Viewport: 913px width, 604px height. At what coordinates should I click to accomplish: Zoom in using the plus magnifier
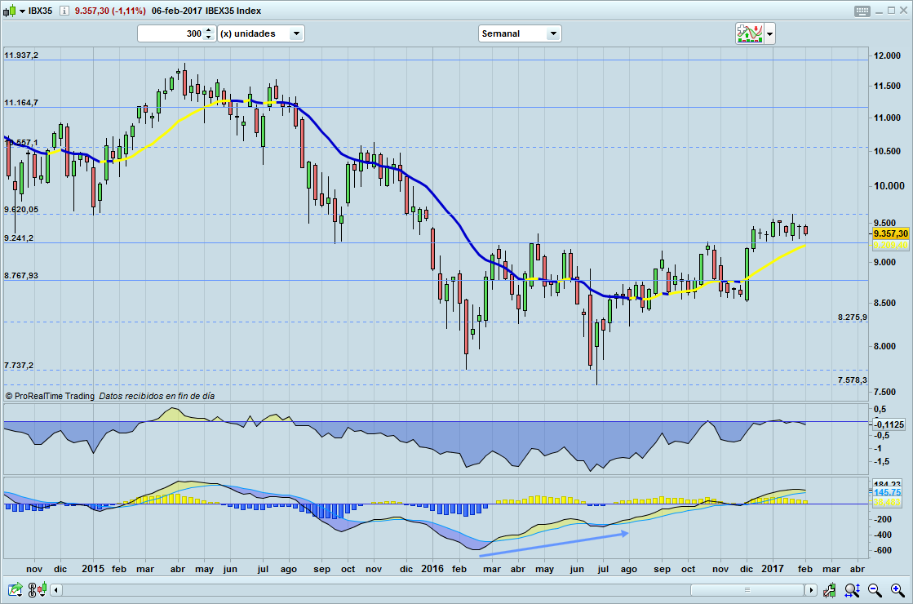coord(897,589)
